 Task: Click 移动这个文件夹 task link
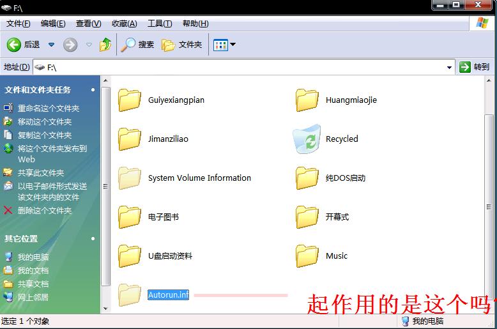pyautogui.click(x=44, y=122)
